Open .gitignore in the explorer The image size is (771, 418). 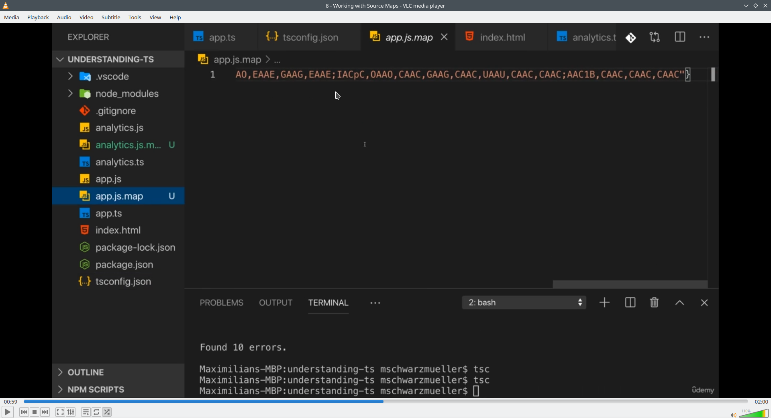[118, 111]
